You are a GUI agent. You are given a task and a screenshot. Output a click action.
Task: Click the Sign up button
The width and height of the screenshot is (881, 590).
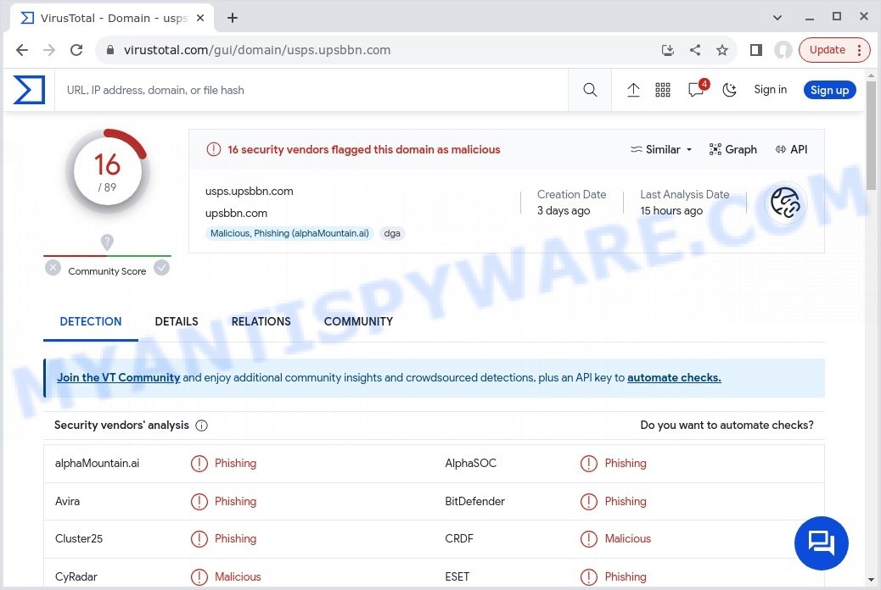(x=829, y=90)
